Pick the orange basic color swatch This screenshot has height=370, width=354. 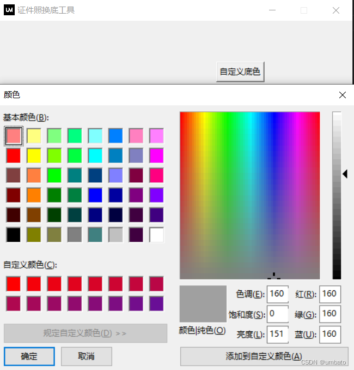(x=34, y=195)
